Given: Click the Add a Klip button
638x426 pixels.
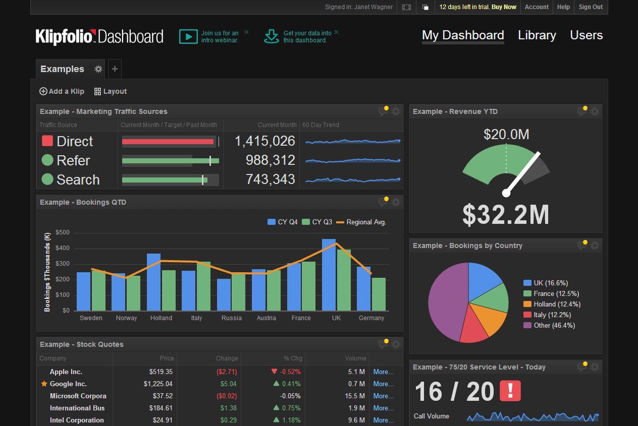Looking at the screenshot, I should pos(61,91).
